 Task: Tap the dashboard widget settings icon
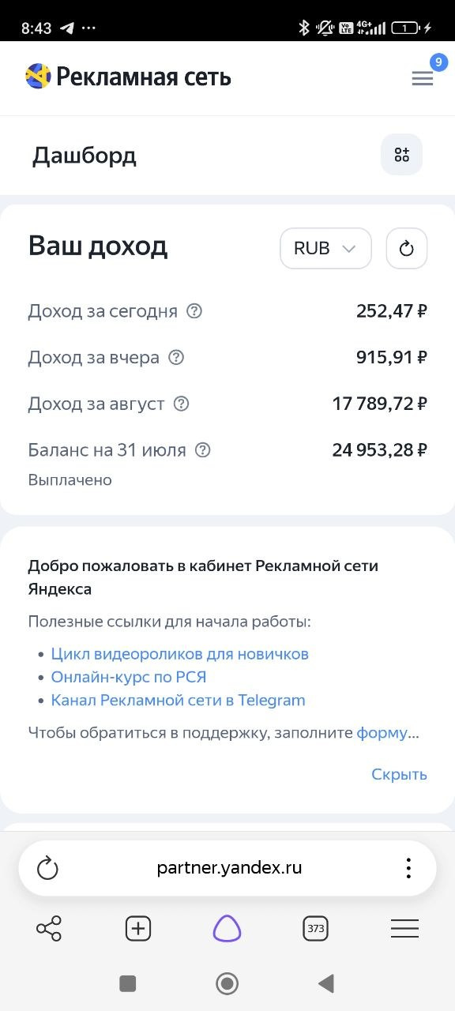pos(402,154)
